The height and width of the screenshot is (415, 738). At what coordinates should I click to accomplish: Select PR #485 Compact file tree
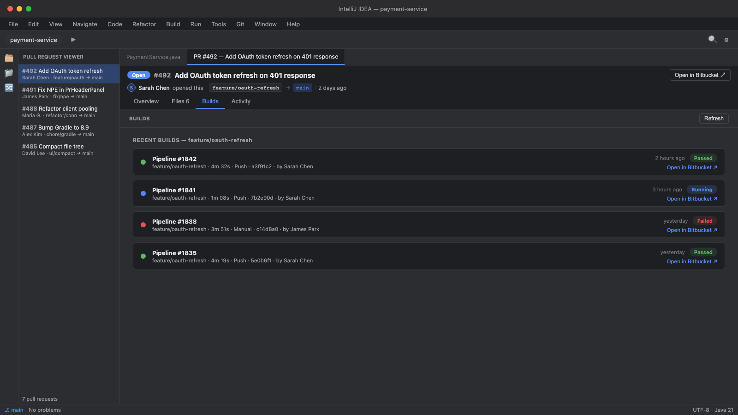point(69,149)
